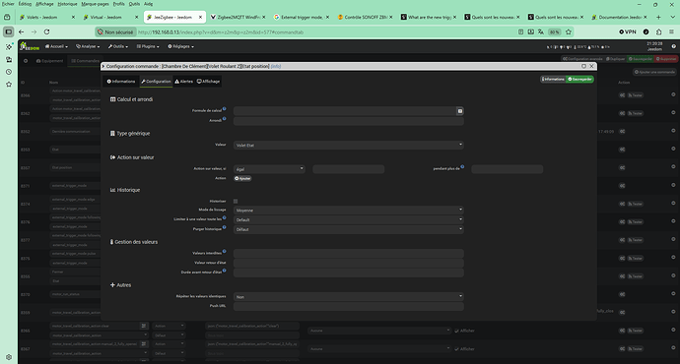Open the Purger historique dropdown

(349, 229)
